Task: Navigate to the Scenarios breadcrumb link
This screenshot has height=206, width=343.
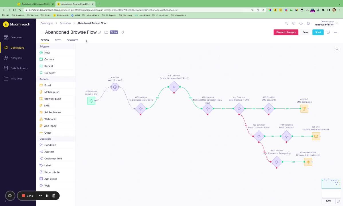Action: 65,23
